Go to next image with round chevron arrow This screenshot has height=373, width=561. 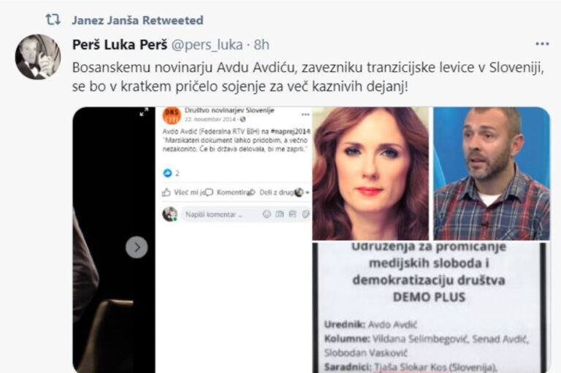point(137,247)
